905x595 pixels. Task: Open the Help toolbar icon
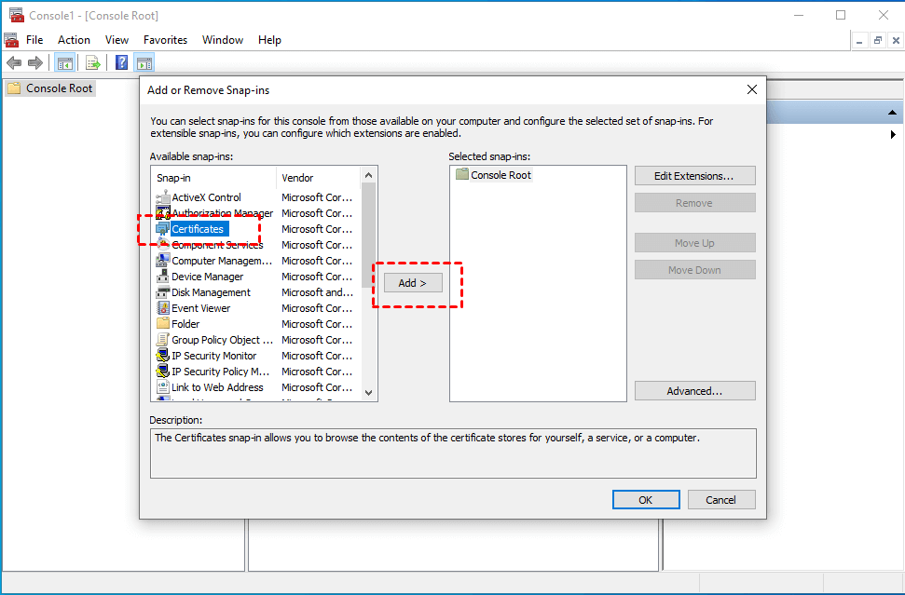click(x=121, y=62)
